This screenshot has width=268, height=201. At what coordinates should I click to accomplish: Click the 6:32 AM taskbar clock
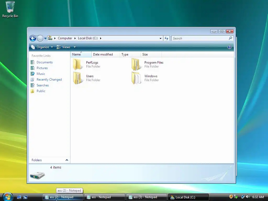coord(258,197)
